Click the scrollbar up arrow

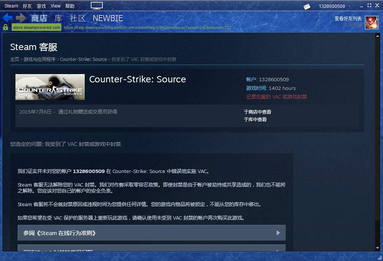[x=378, y=36]
